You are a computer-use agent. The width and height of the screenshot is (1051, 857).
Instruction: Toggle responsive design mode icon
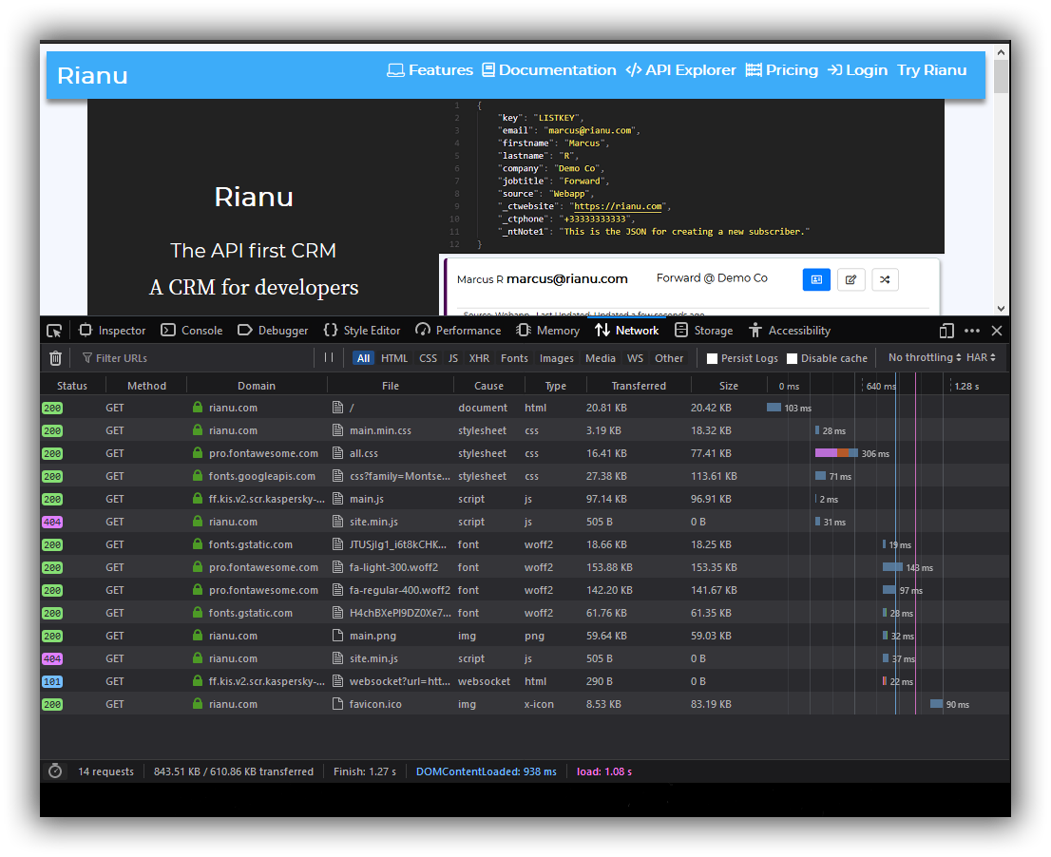click(946, 331)
